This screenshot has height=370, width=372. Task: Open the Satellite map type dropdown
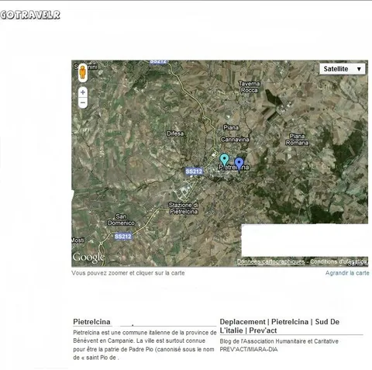(x=343, y=69)
